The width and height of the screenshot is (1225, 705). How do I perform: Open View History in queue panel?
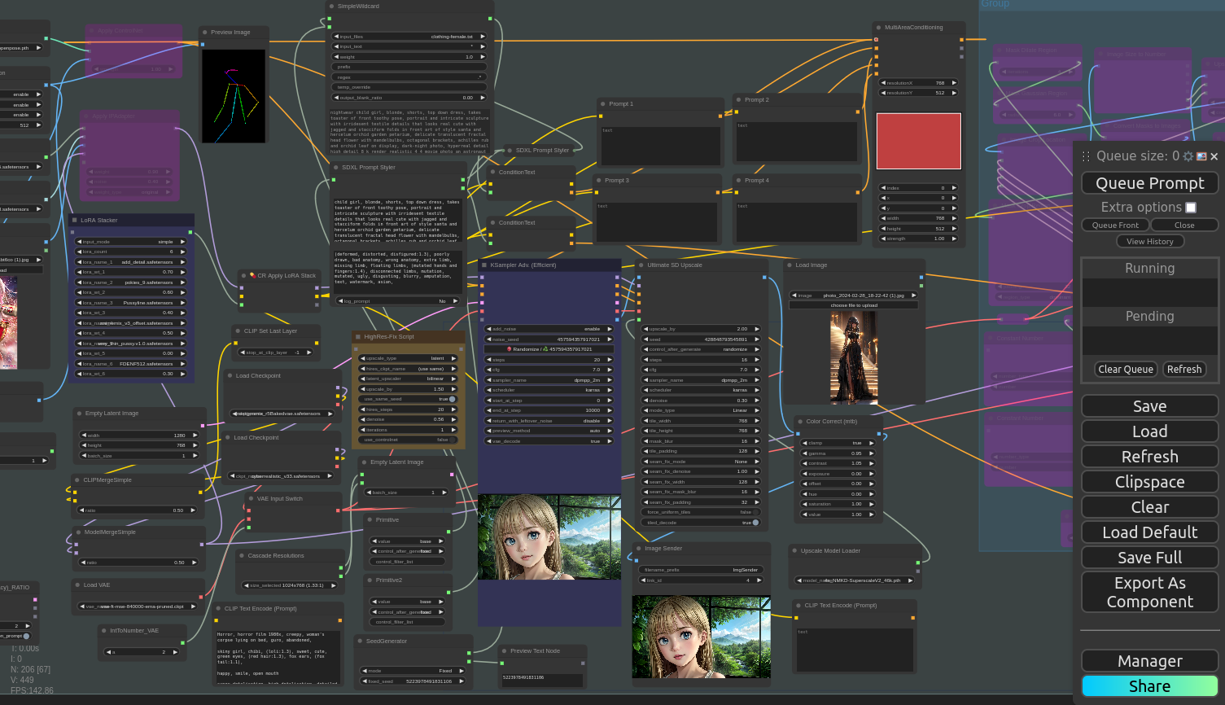pos(1149,242)
